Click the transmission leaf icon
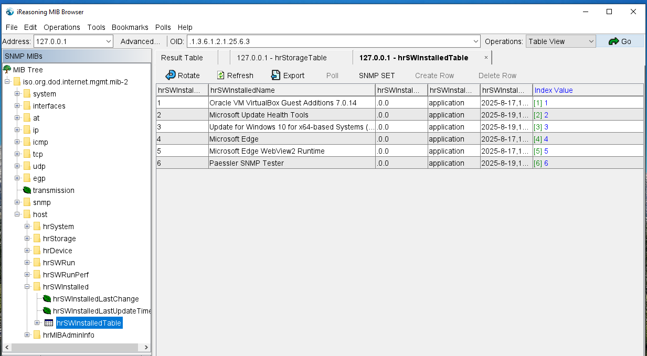647x356 pixels. click(x=27, y=190)
